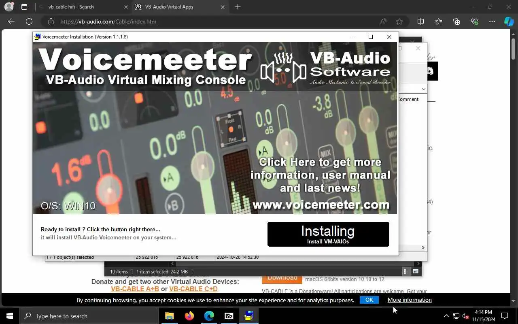Image resolution: width=518 pixels, height=324 pixels.
Task: Open the VB-CABLE A+B link
Action: coord(135,289)
